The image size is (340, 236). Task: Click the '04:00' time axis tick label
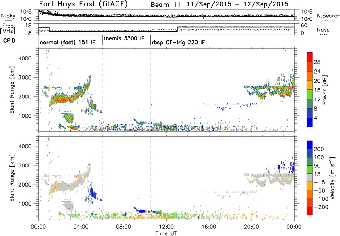point(81,227)
